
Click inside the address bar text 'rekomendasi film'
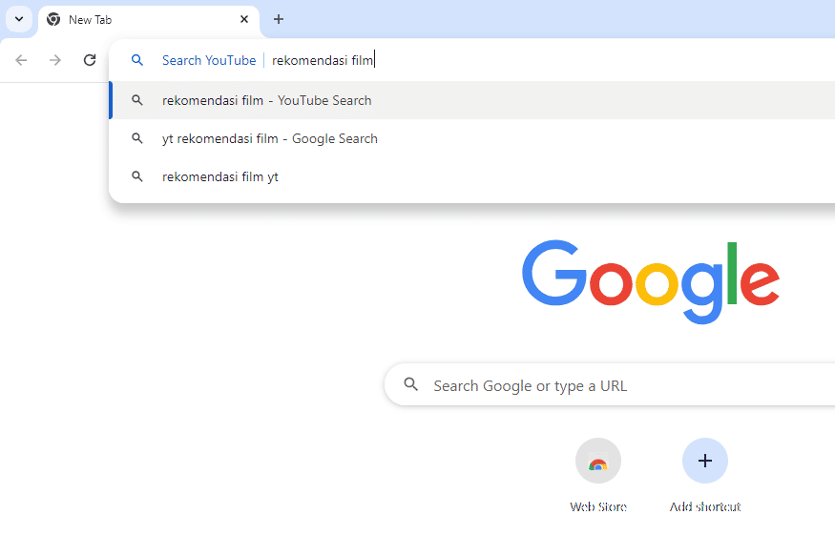point(323,61)
